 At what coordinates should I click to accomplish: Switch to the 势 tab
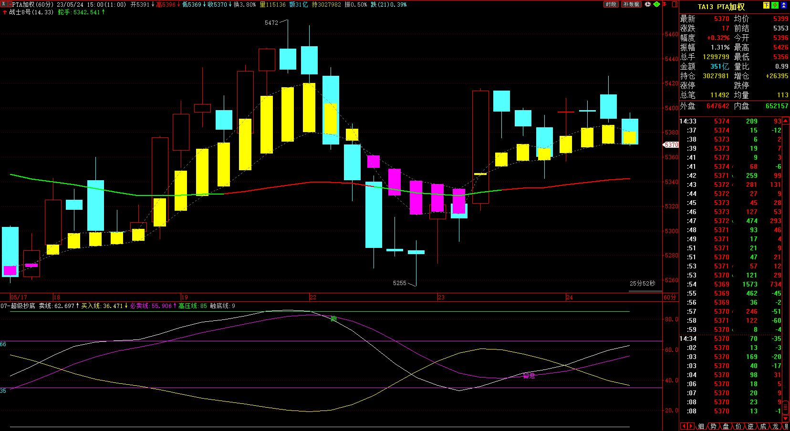713,426
